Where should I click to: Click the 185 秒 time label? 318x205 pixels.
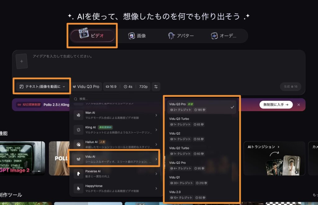click(x=200, y=110)
